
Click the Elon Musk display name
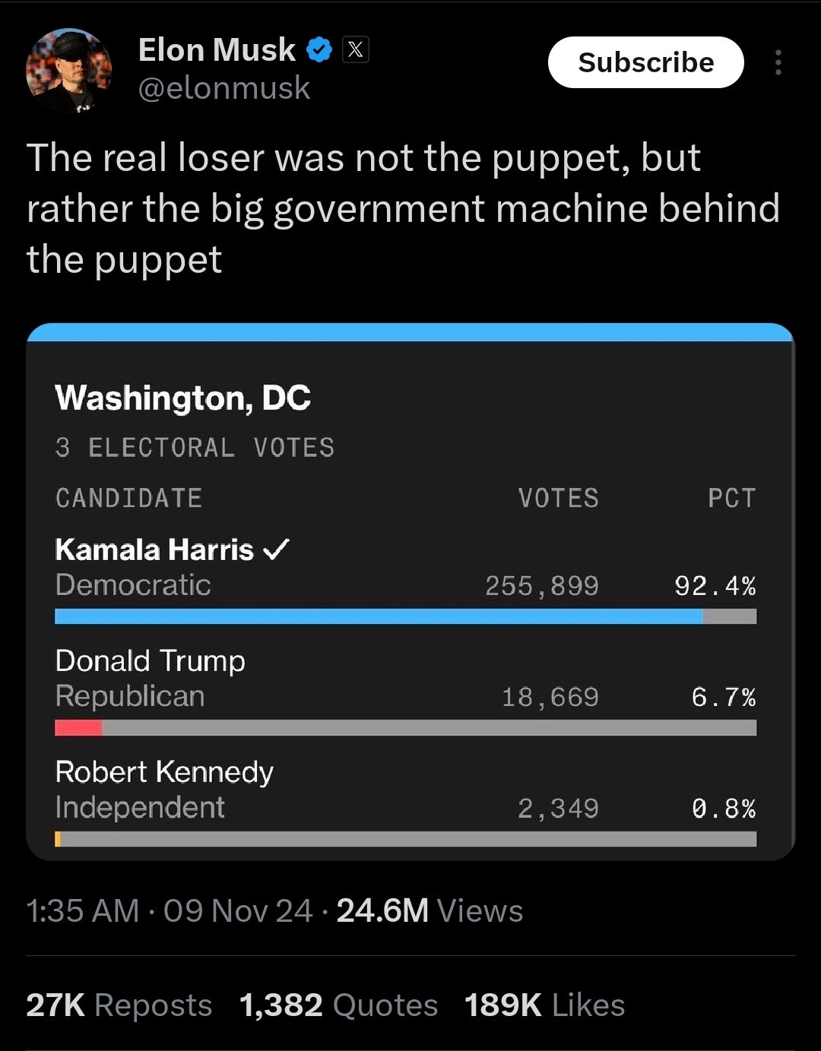[x=217, y=50]
